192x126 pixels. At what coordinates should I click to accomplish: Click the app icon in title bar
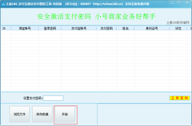pos(3,4)
